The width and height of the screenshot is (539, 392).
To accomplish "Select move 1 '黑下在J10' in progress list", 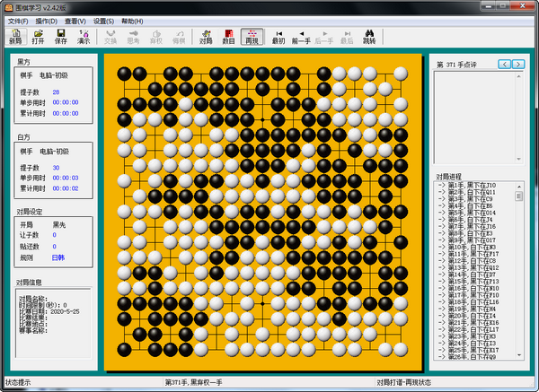I will point(474,185).
